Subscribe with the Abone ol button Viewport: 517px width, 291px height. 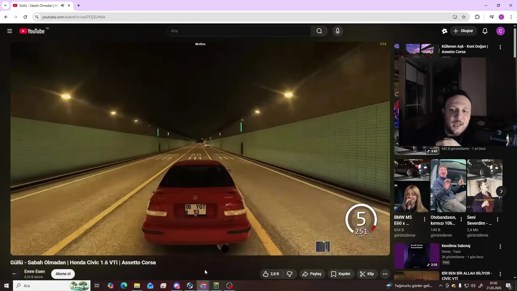[63, 274]
